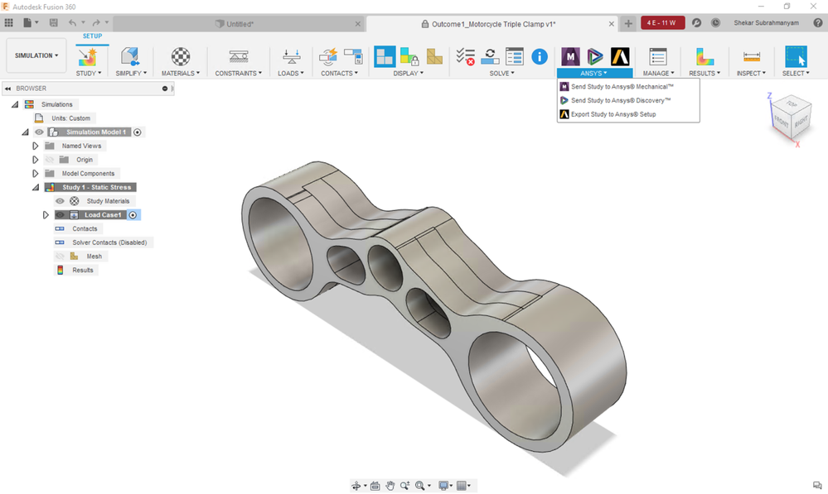Activate the Load Case1 radio button
The image size is (828, 494).
[x=133, y=215]
